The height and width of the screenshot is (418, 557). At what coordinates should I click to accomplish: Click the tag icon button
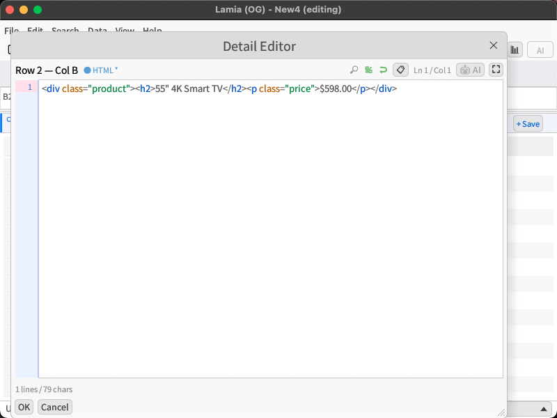tap(400, 70)
